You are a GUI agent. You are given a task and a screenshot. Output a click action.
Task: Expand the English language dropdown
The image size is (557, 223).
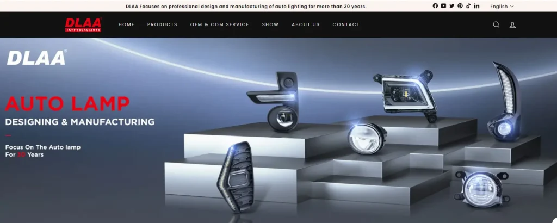[x=502, y=6]
